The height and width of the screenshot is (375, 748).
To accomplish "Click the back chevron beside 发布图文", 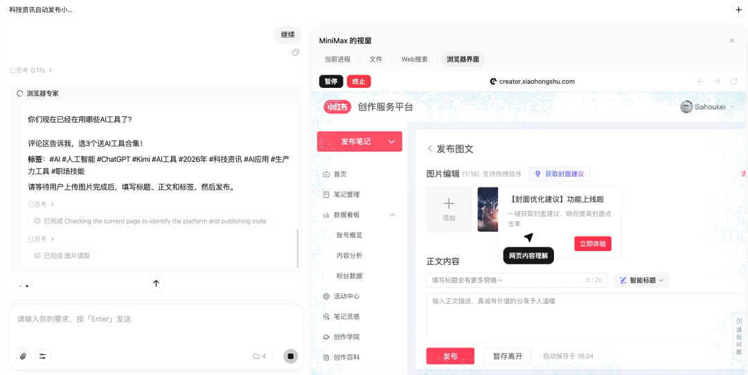I will (x=429, y=149).
